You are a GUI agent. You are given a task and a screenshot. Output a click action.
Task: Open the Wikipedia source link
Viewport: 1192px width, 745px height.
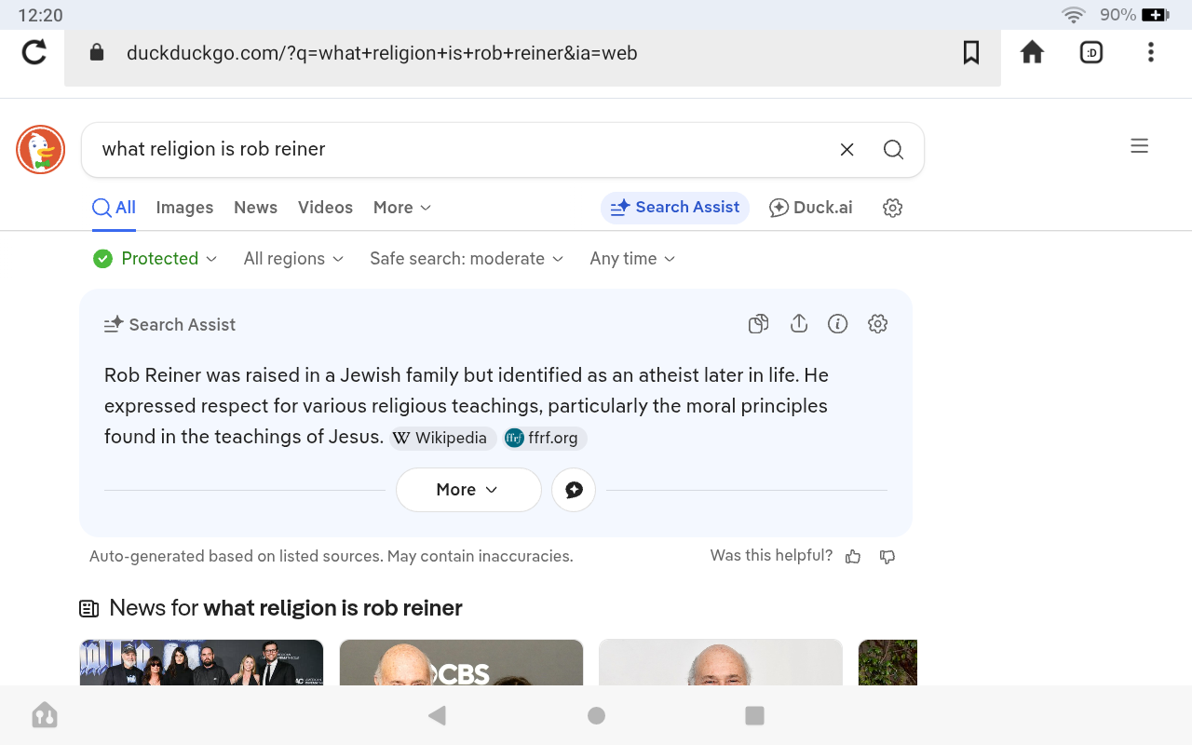point(440,438)
